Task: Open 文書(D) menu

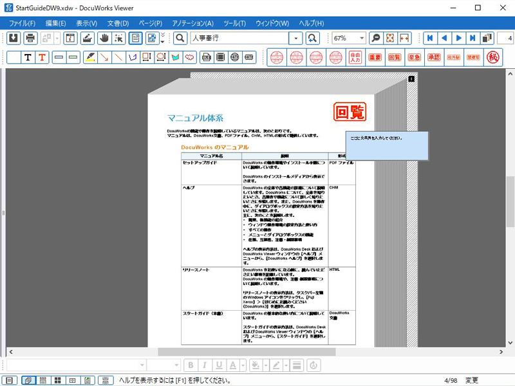Action: (x=118, y=23)
